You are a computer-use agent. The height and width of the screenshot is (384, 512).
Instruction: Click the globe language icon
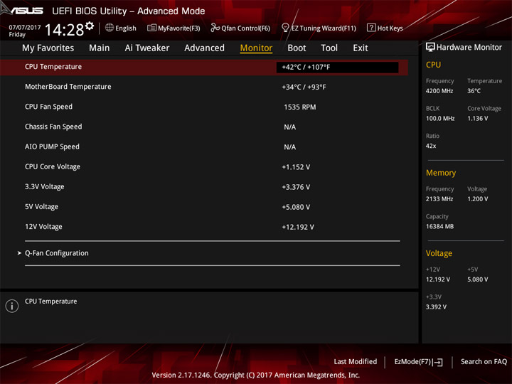pos(110,28)
